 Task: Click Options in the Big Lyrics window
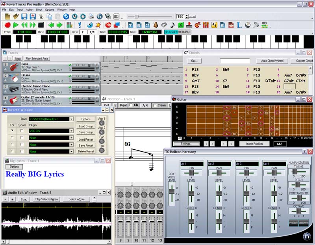14,167
